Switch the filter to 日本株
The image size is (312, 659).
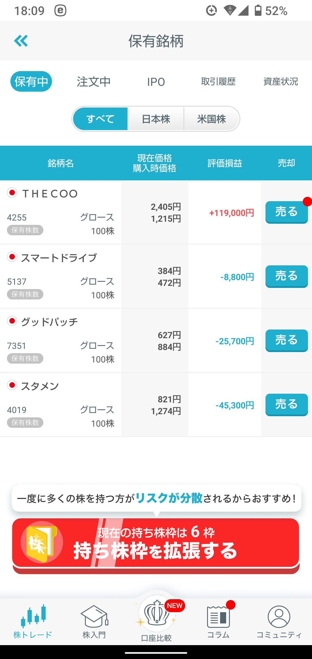pos(156,119)
